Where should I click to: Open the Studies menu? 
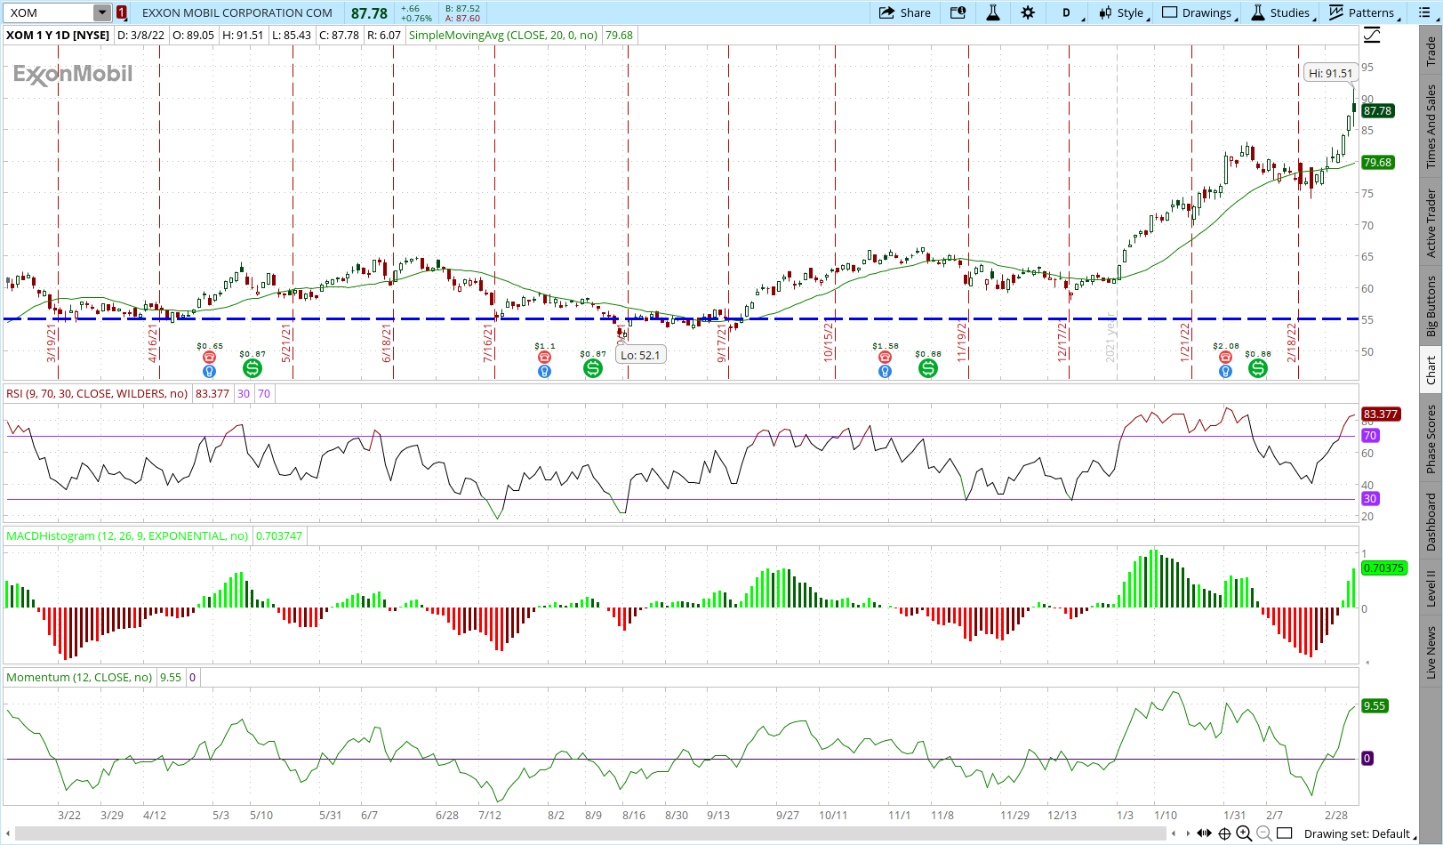tap(1281, 12)
